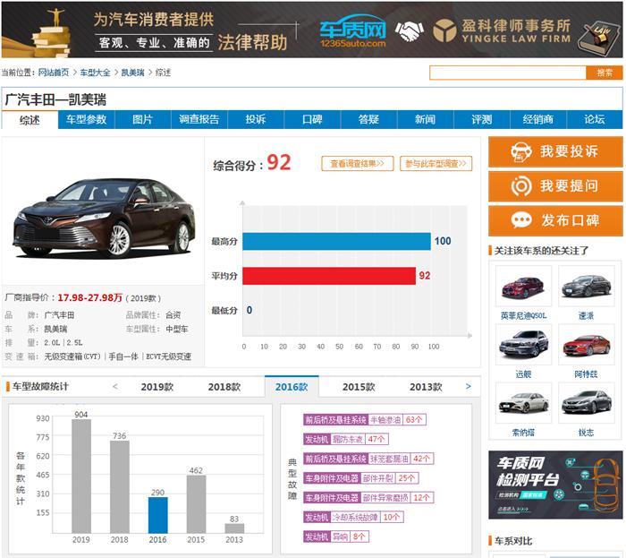View the 新闻 tab

[425, 119]
